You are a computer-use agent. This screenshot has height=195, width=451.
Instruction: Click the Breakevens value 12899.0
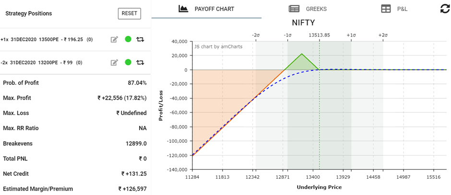click(x=136, y=143)
